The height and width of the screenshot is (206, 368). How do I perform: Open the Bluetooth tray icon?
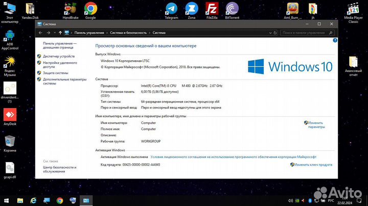click(x=310, y=200)
